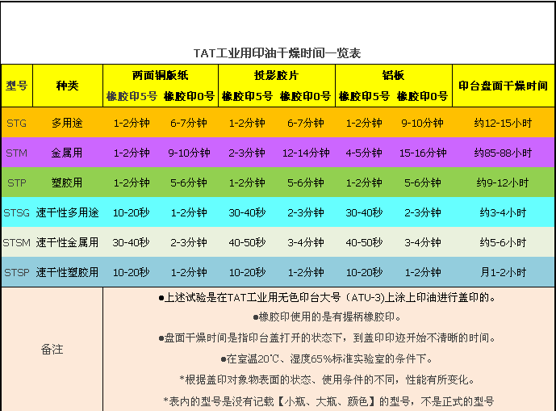Viewport: 556px width, 411px height.
Task: Select the STM model cell
Action: tap(17, 153)
